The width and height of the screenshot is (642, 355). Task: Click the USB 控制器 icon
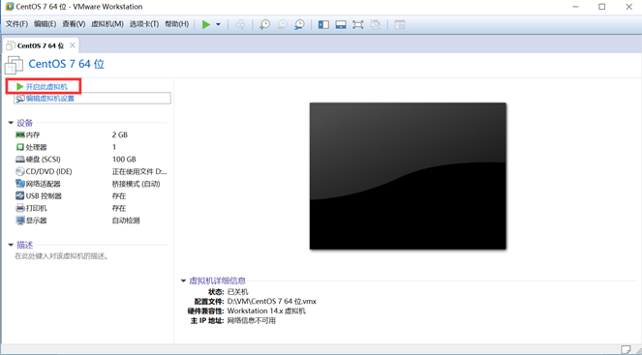(x=20, y=196)
